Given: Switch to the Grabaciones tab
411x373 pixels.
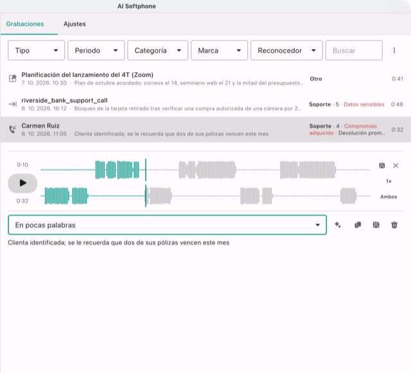Looking at the screenshot, I should [25, 24].
